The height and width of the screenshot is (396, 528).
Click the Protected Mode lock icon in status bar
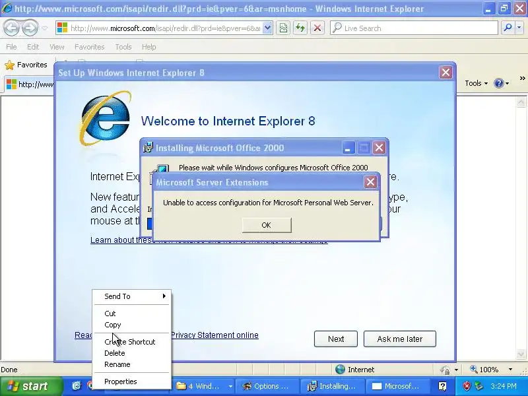tap(445, 370)
